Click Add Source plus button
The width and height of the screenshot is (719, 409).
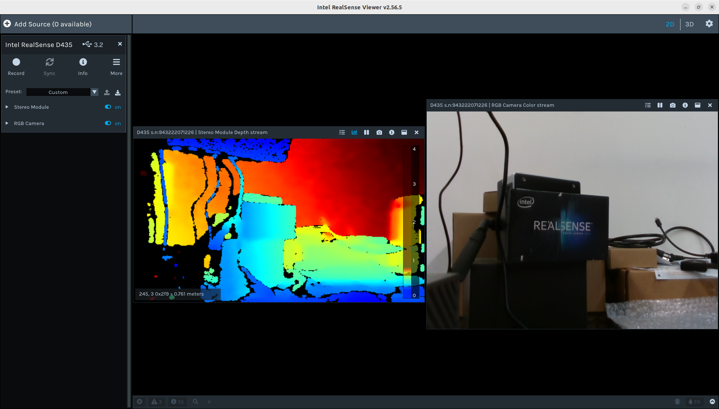(x=7, y=24)
